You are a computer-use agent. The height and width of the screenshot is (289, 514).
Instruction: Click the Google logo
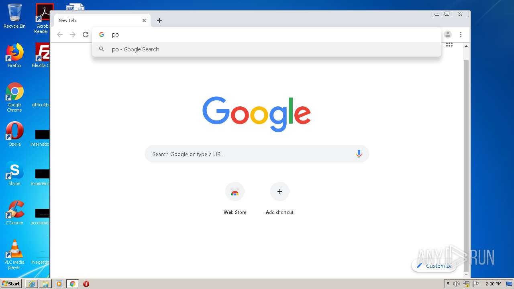tap(257, 114)
